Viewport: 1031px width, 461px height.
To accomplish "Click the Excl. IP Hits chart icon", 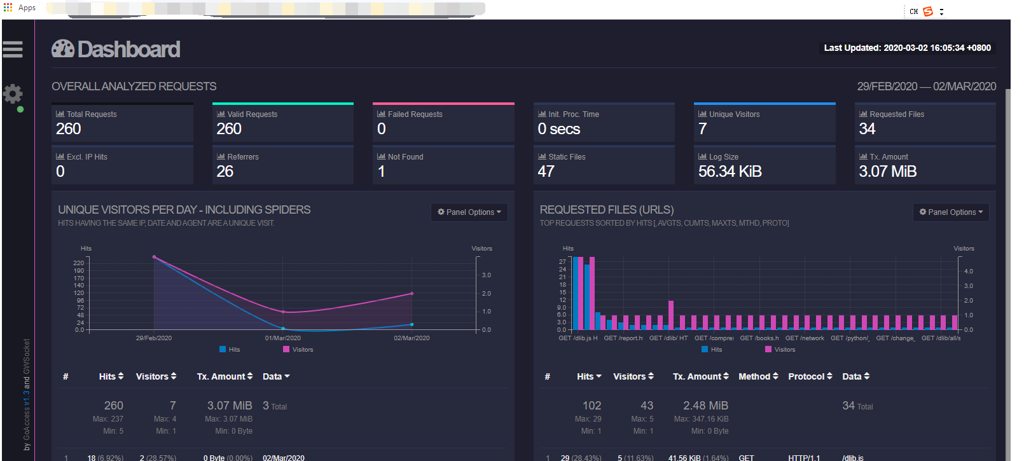I will 60,156.
